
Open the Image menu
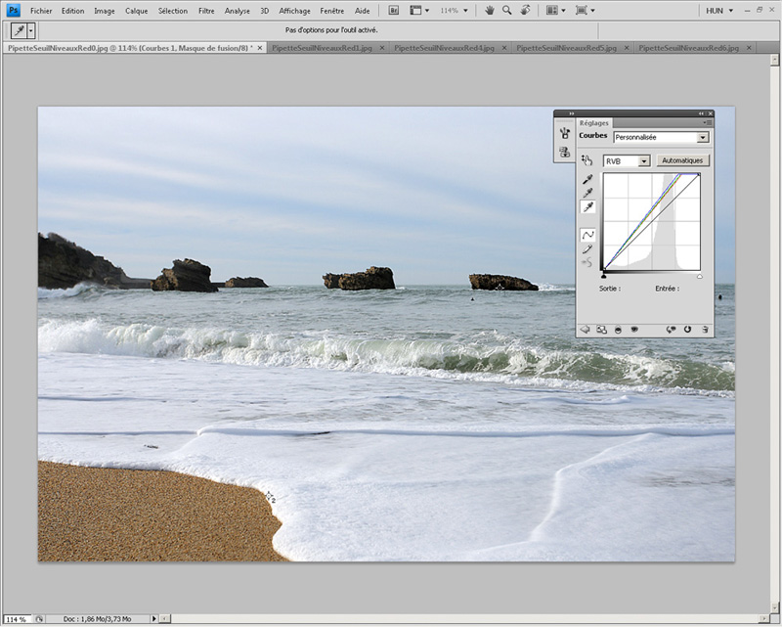pos(105,11)
